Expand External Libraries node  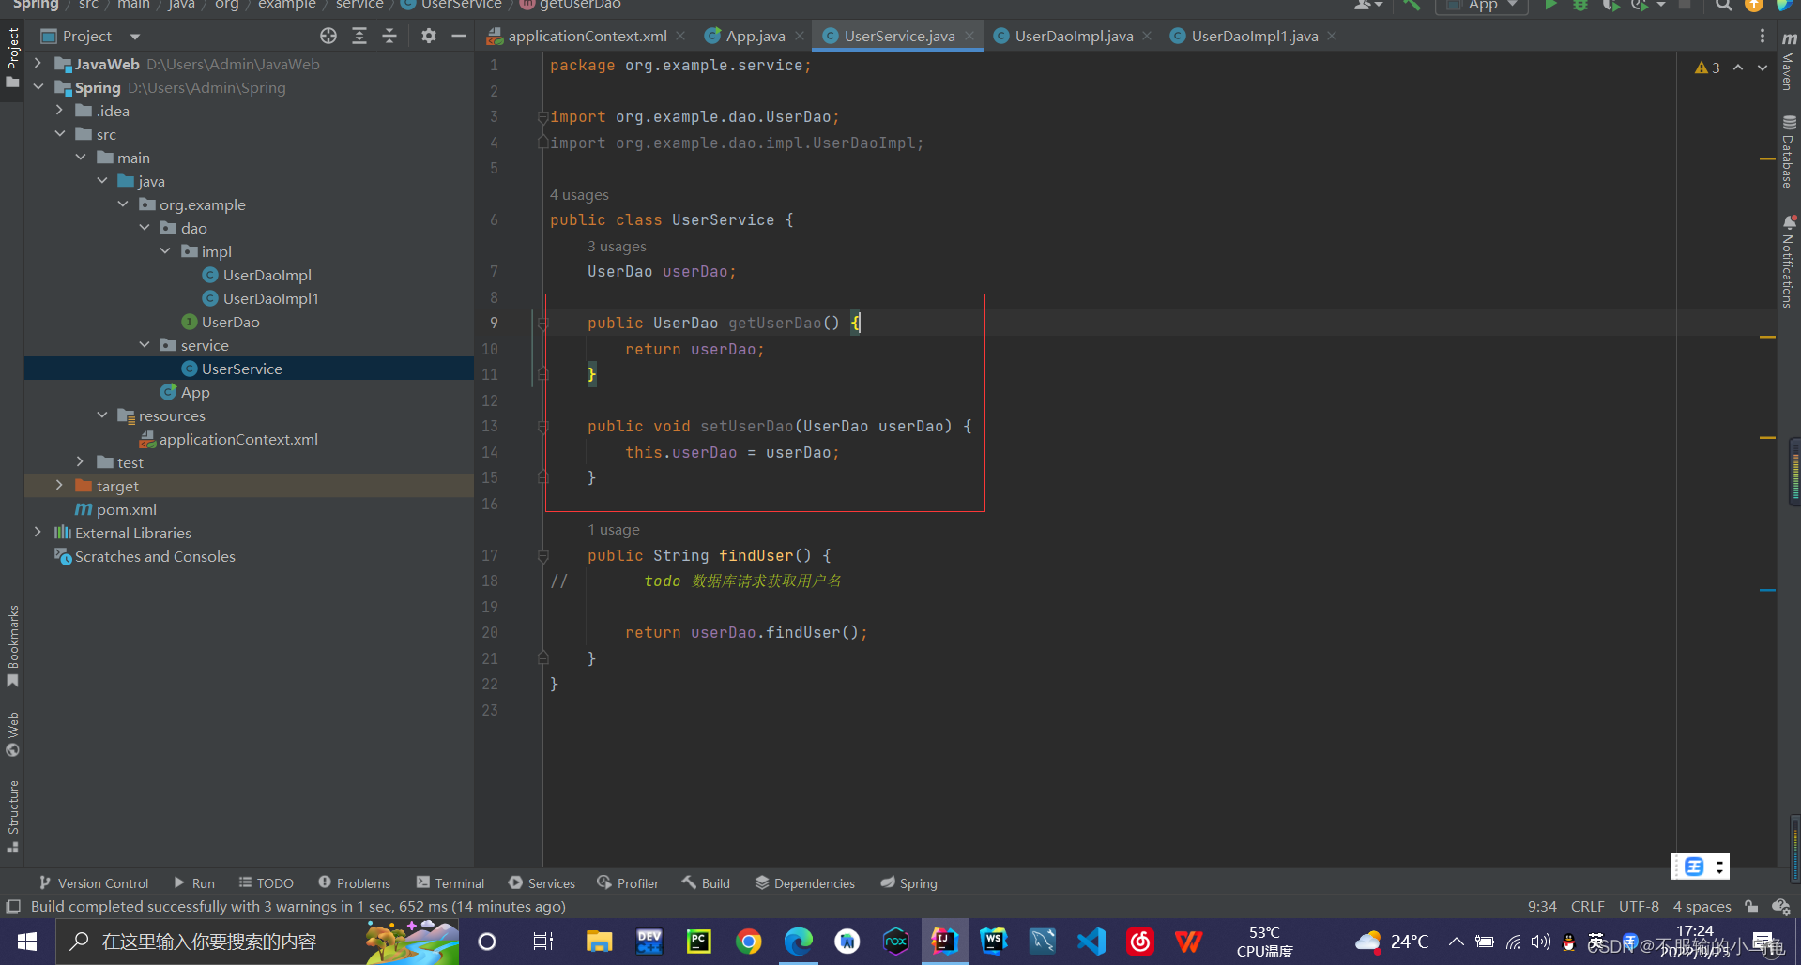coord(38,533)
